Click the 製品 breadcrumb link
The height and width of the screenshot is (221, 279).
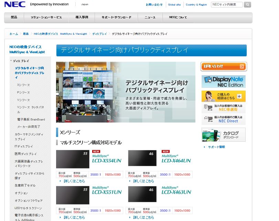click(x=26, y=34)
